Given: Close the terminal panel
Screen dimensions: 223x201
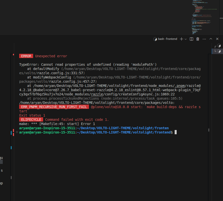Looking at the screenshot, I should (x=217, y=39).
